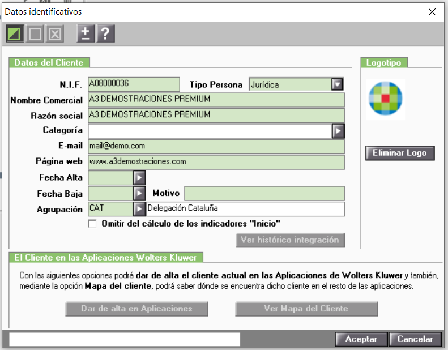Viewport: 448px width, 350px height.
Task: Toggle Omitir del cálculo de indicadores checkbox
Action: [x=92, y=224]
